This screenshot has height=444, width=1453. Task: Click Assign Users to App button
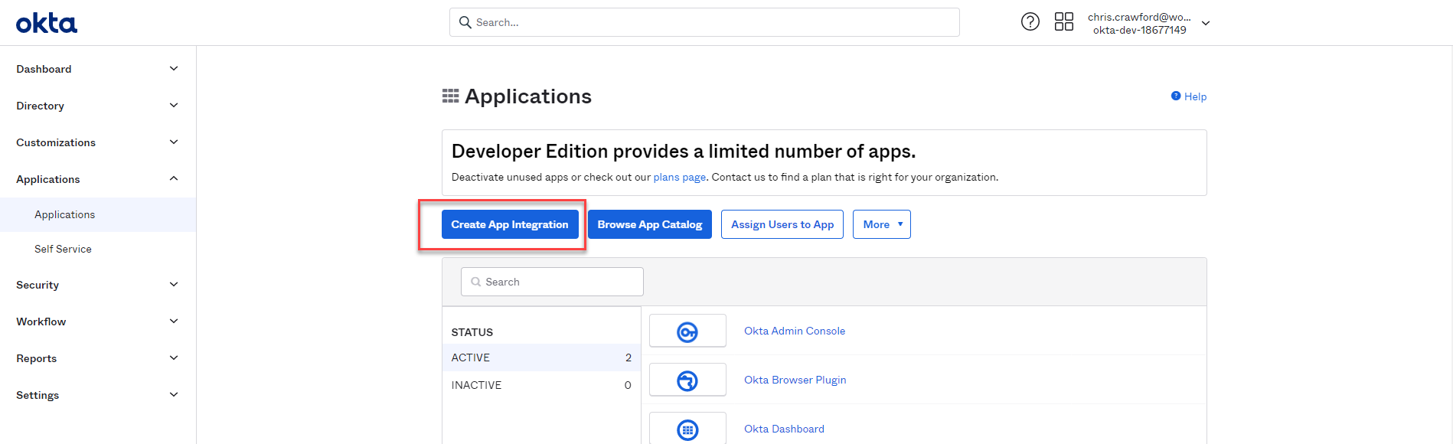pos(782,224)
